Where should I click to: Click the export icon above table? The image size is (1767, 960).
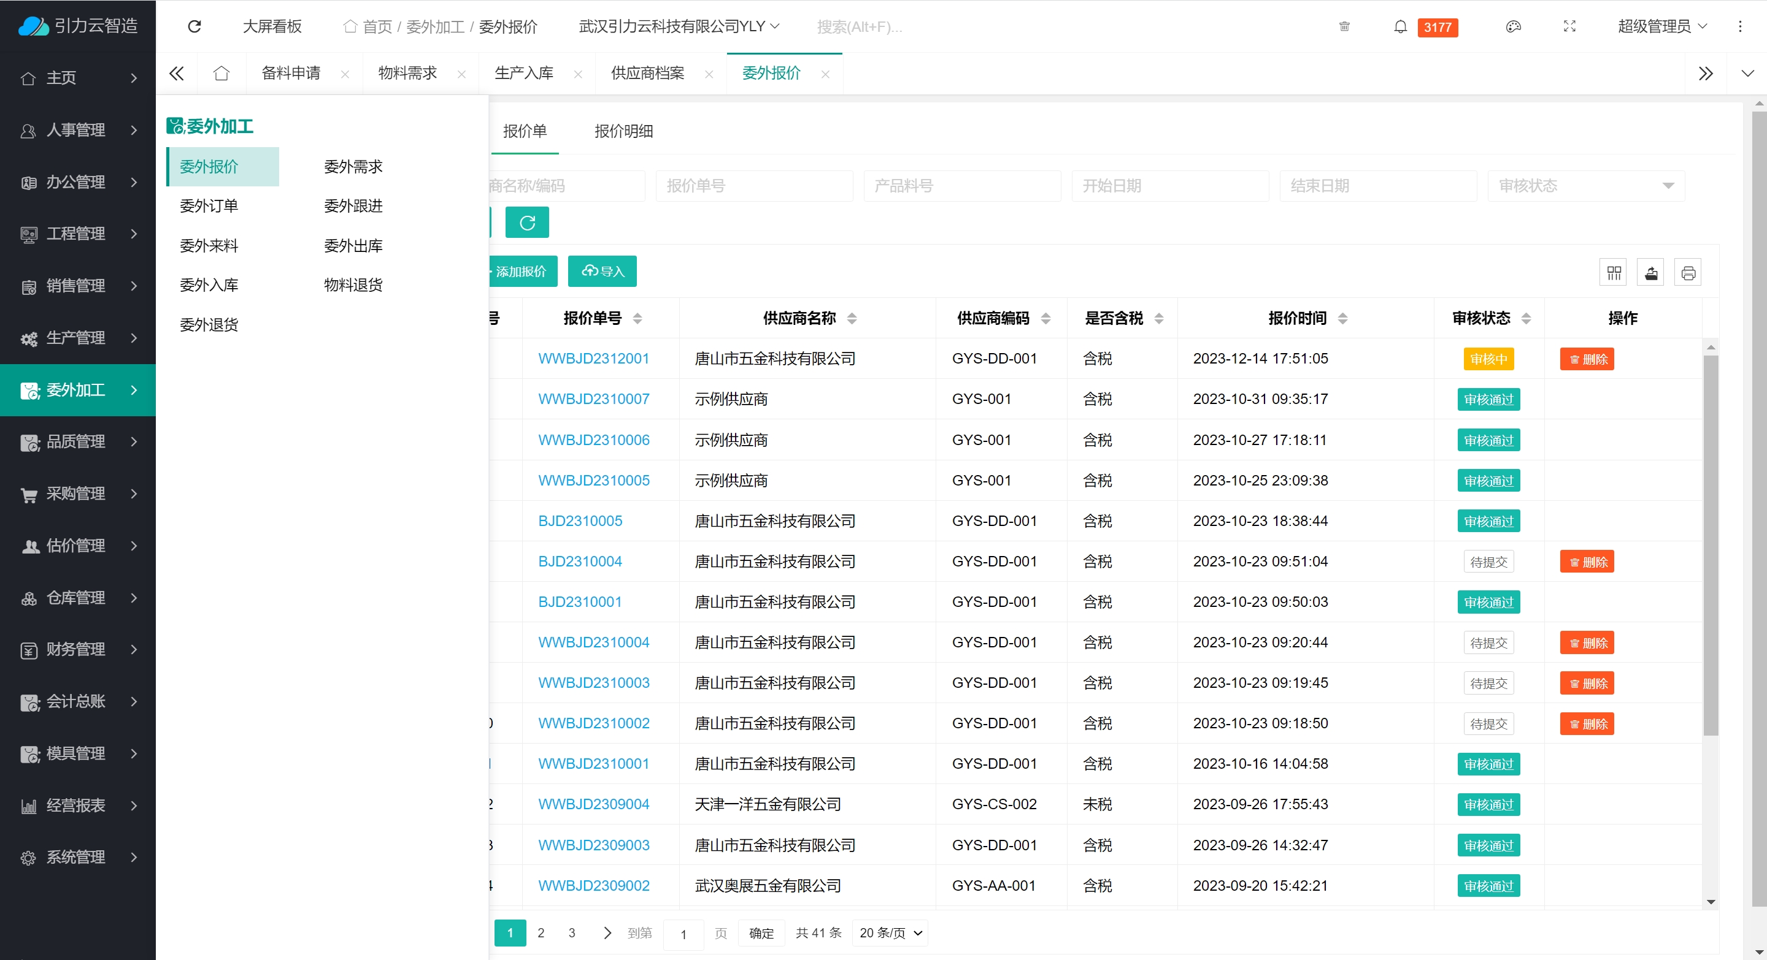coord(1650,273)
